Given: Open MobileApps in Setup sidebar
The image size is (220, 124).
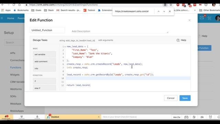Looking at the screenshot, I should (17, 111).
